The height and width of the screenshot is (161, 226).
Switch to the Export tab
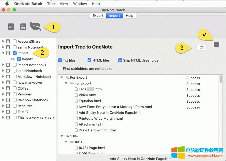pos(98,15)
